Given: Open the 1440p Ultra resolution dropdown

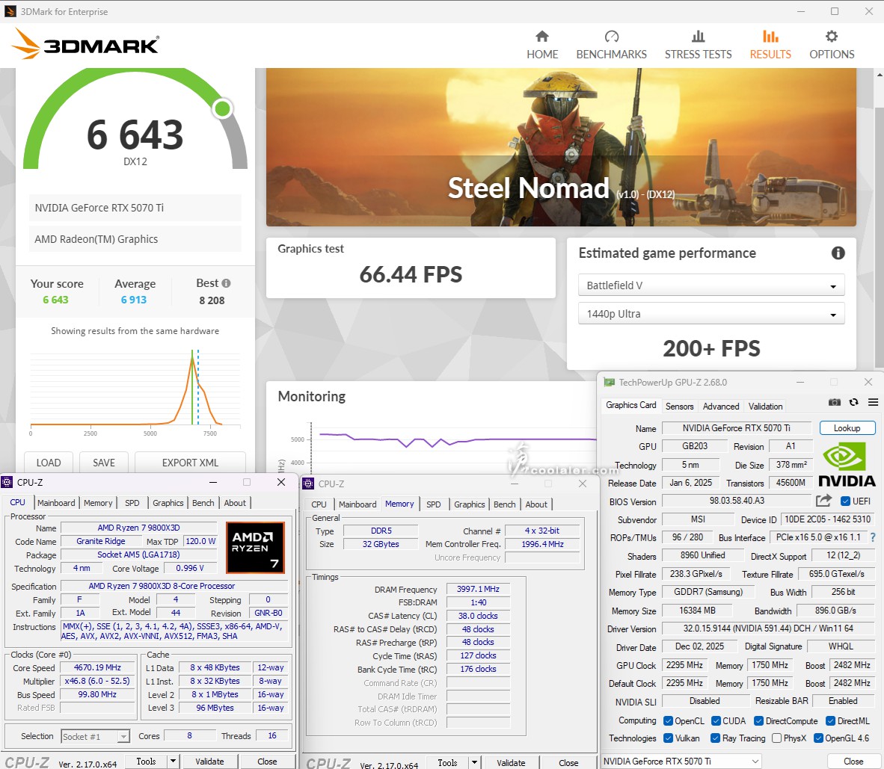Looking at the screenshot, I should click(x=710, y=314).
